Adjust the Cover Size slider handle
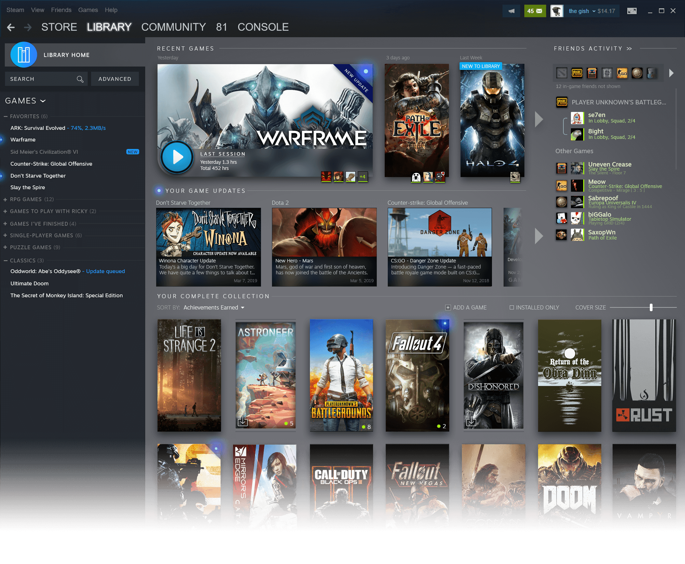Image resolution: width=685 pixels, height=564 pixels. click(x=651, y=307)
